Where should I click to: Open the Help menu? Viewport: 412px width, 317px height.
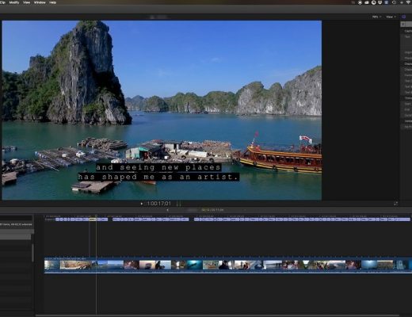pos(52,2)
